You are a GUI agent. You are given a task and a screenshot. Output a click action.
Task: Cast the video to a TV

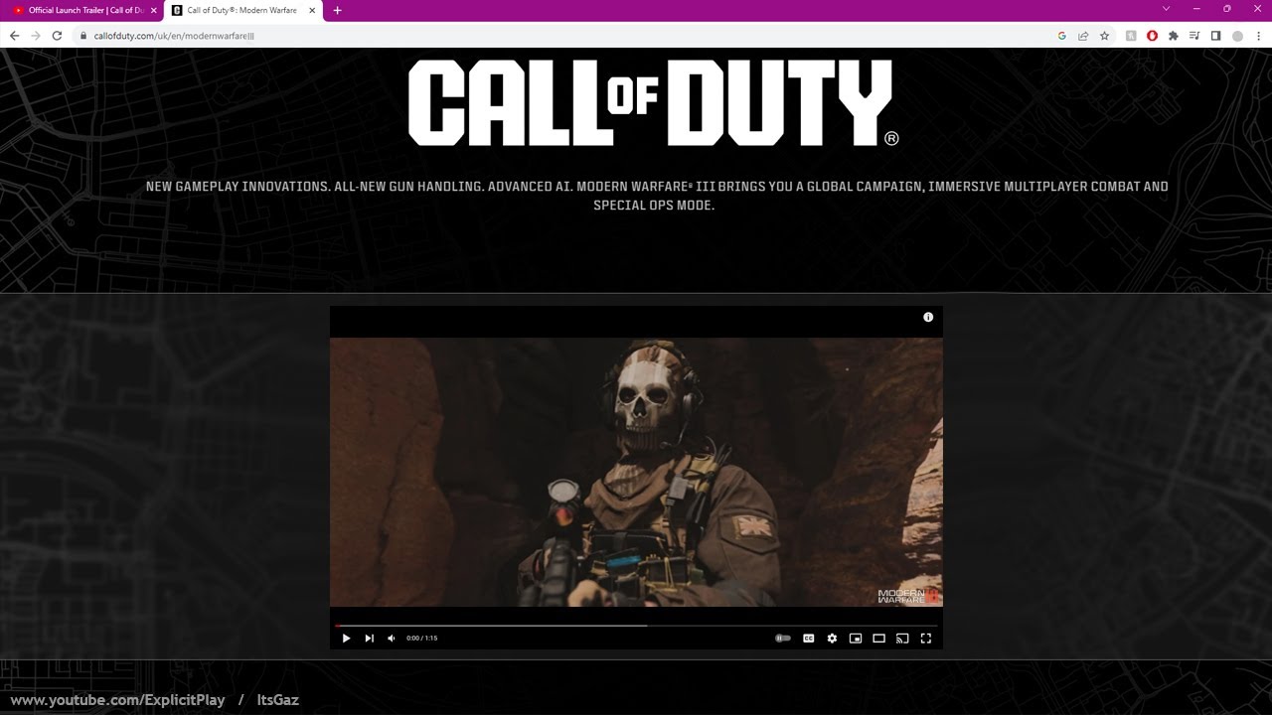[902, 639]
